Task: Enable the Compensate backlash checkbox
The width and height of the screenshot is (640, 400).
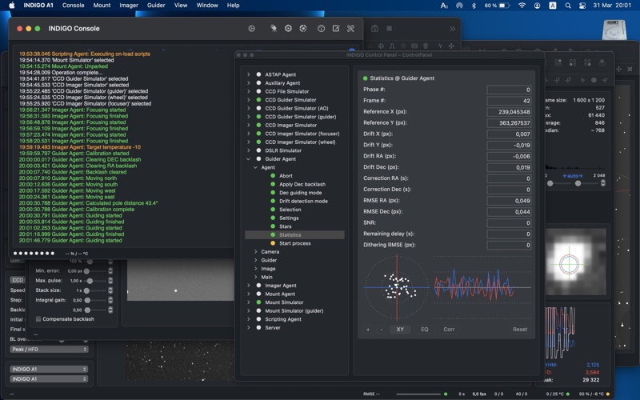Action: click(38, 319)
